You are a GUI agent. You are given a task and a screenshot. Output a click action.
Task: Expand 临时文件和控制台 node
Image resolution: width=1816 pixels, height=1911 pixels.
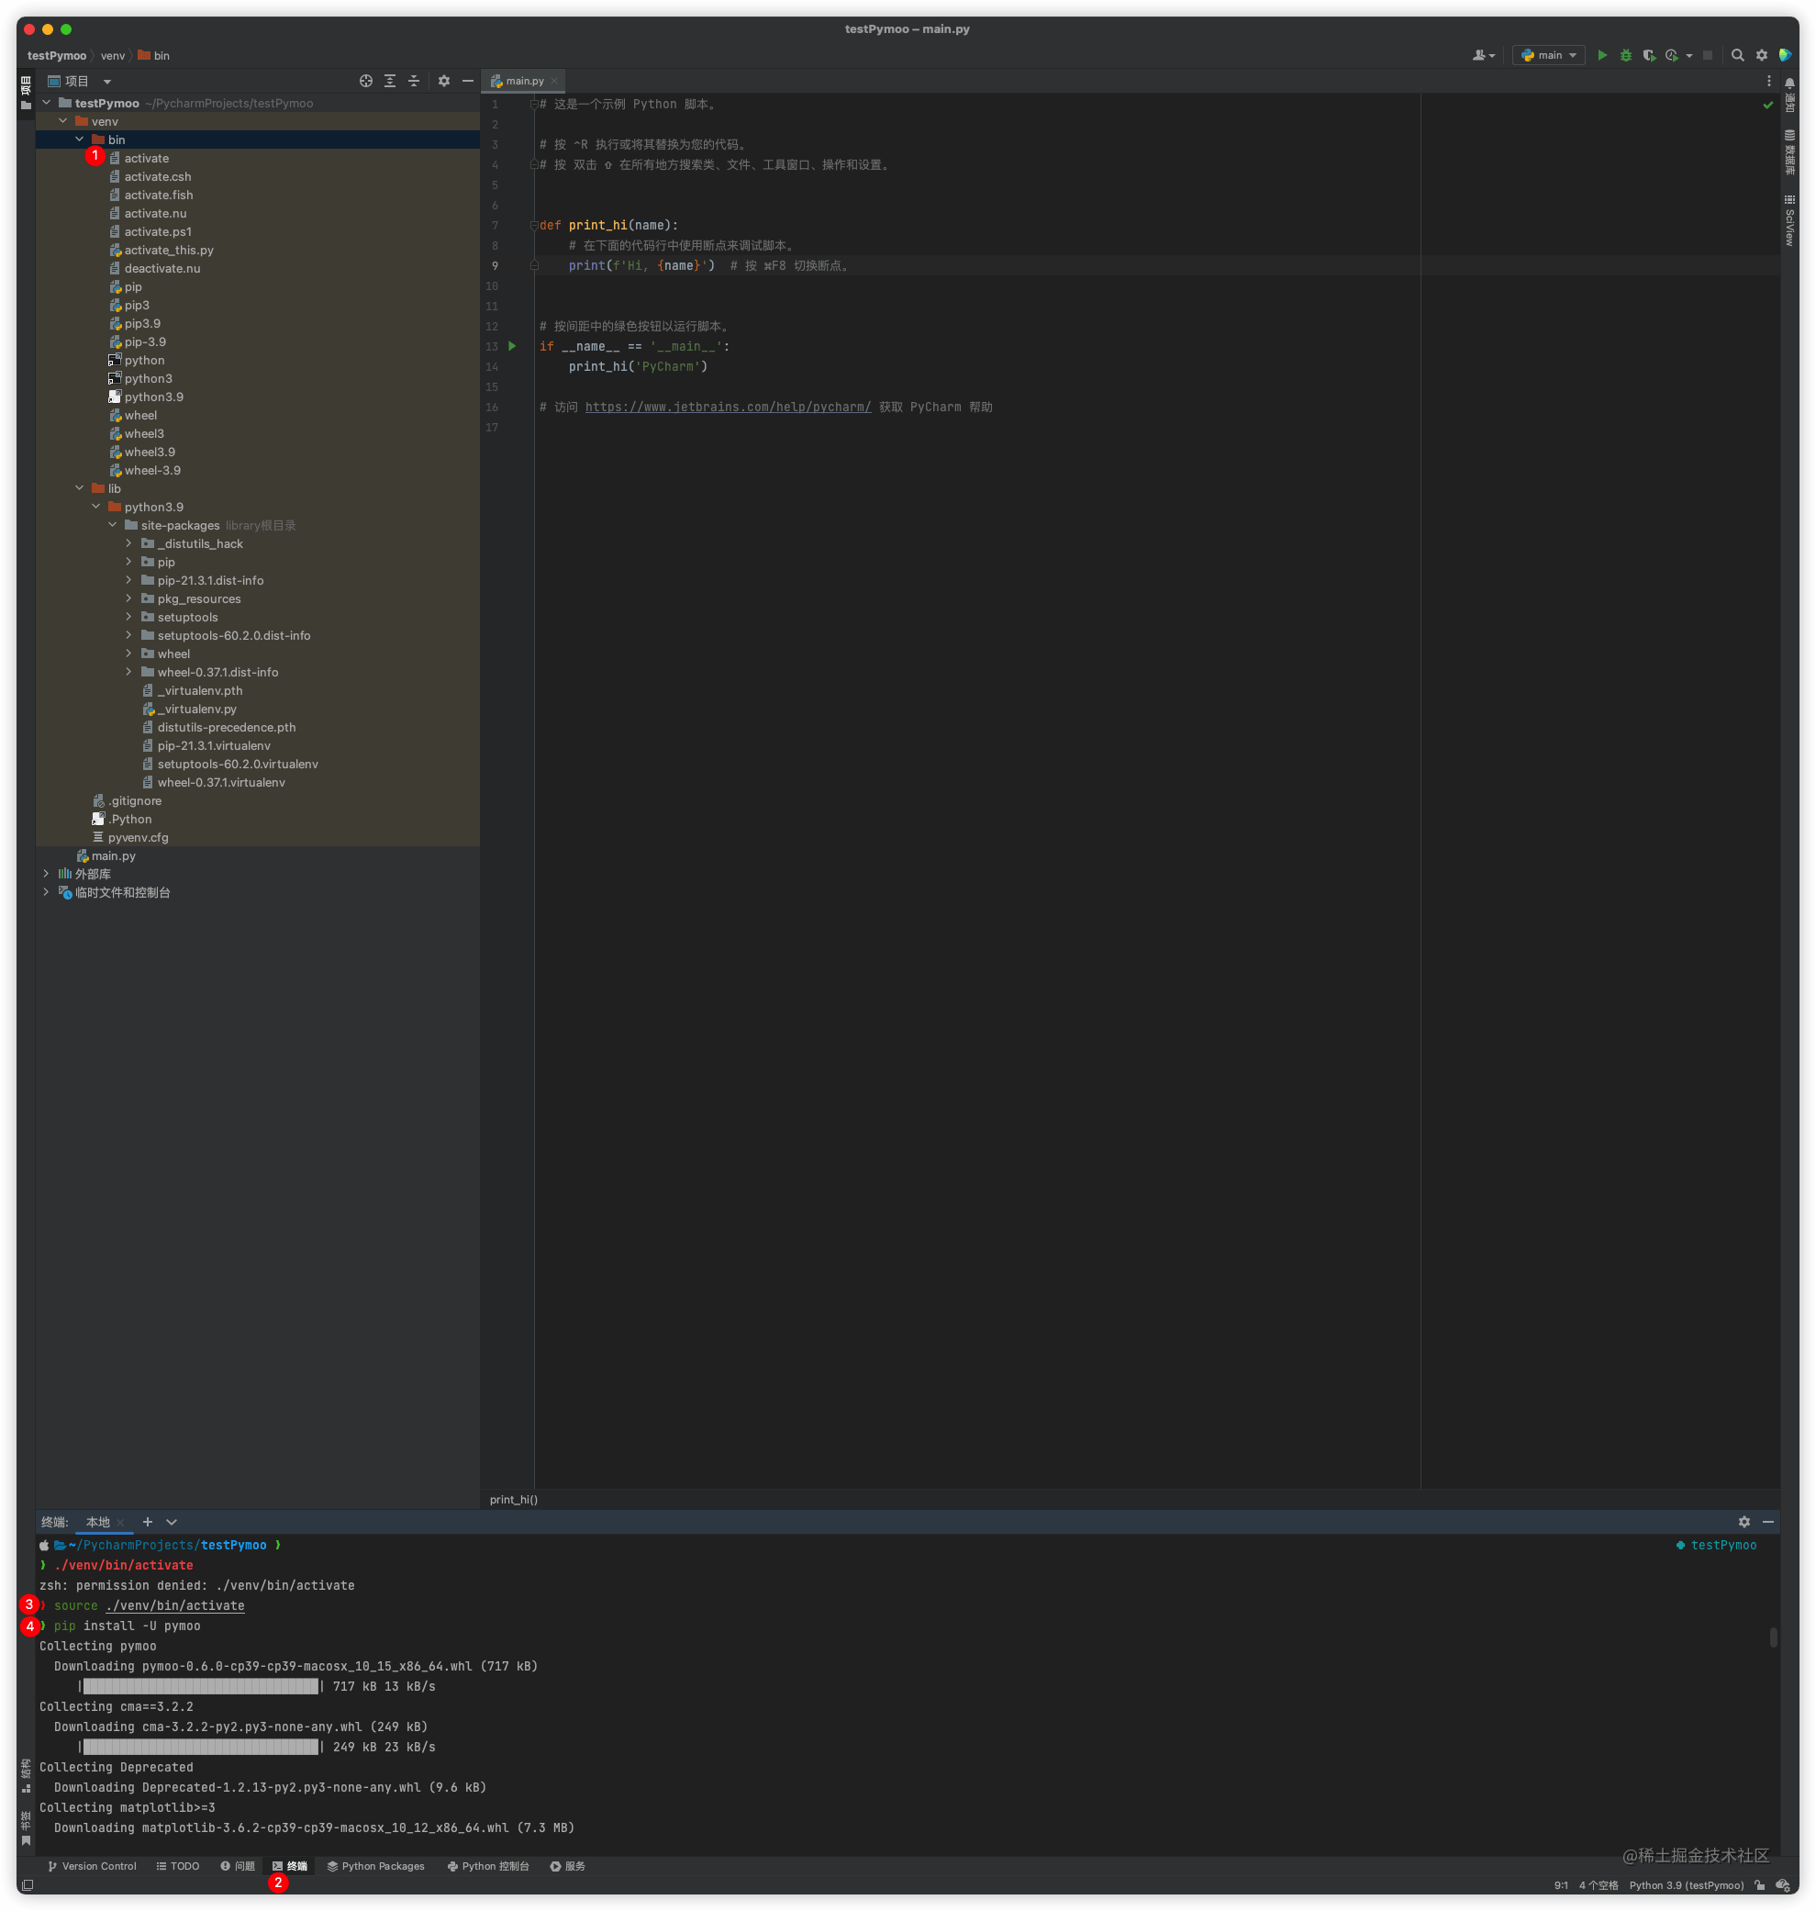46,891
